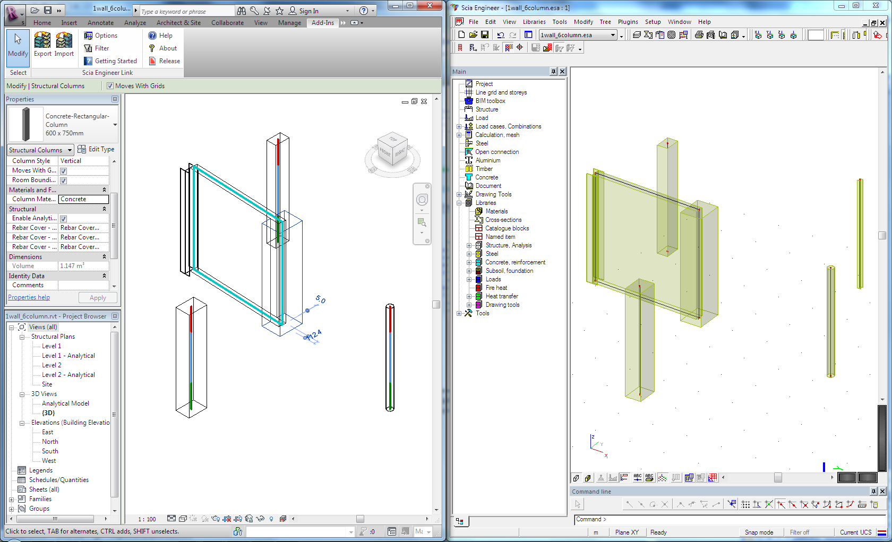Open Getting Started guide
The height and width of the screenshot is (542, 892).
pyautogui.click(x=110, y=61)
